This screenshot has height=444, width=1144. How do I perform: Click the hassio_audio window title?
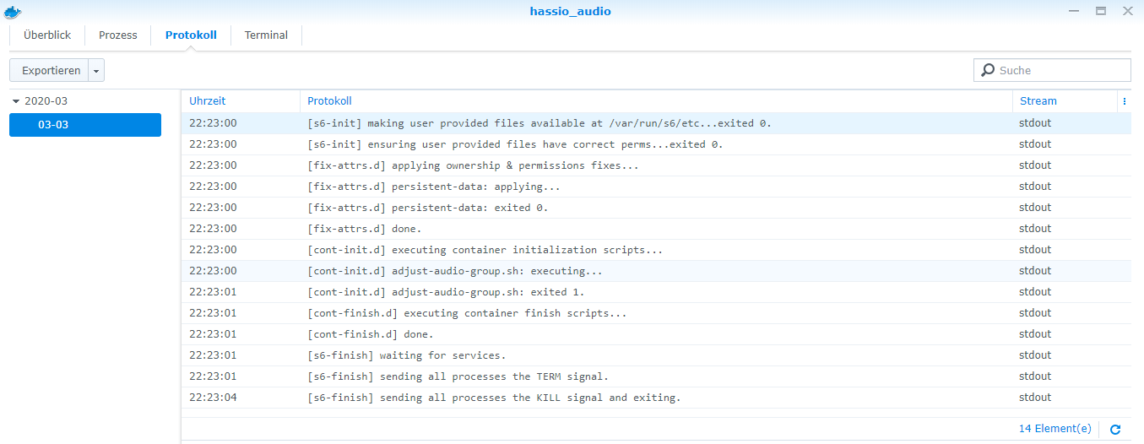(570, 12)
